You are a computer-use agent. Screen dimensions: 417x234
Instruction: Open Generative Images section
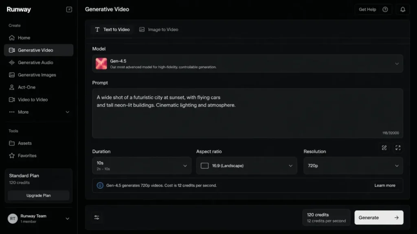point(39,75)
